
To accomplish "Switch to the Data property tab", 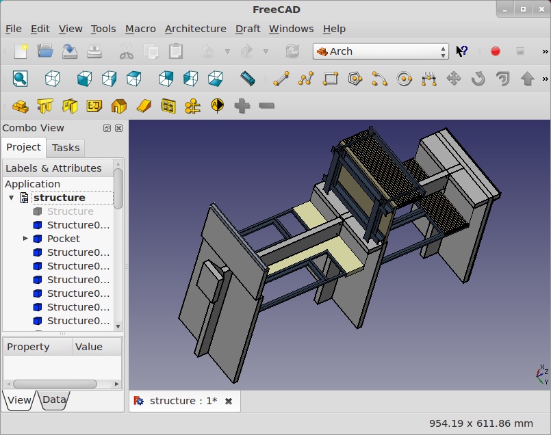I will pos(53,400).
